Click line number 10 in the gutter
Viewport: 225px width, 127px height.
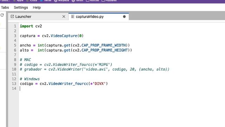pos(14,69)
